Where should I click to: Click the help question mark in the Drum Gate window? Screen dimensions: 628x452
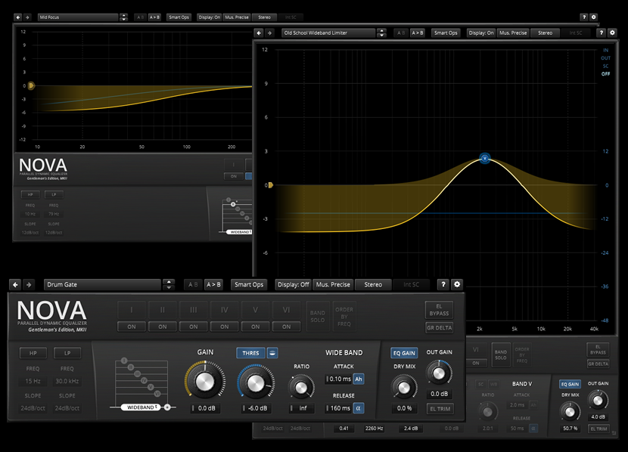click(443, 284)
